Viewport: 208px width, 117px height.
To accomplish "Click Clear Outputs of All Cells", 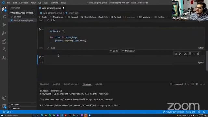I will 94,17.
